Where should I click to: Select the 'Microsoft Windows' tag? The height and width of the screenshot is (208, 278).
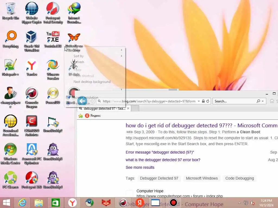coord(202,178)
